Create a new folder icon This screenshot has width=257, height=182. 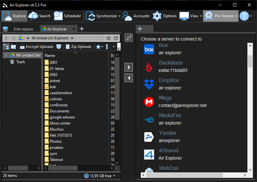pos(13,47)
